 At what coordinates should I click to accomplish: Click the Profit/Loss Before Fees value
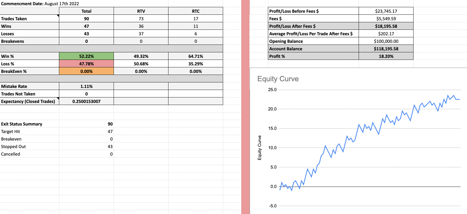(386, 11)
